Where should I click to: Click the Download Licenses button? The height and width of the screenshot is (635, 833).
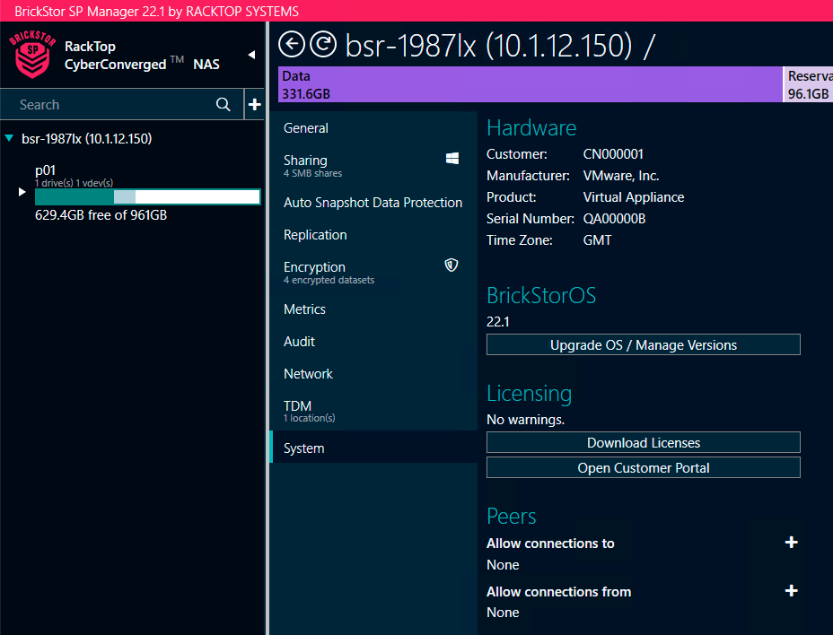644,442
